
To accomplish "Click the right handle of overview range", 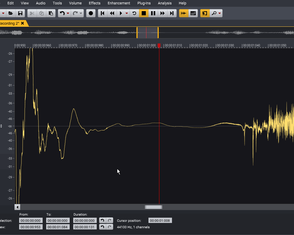I will coord(158,33).
